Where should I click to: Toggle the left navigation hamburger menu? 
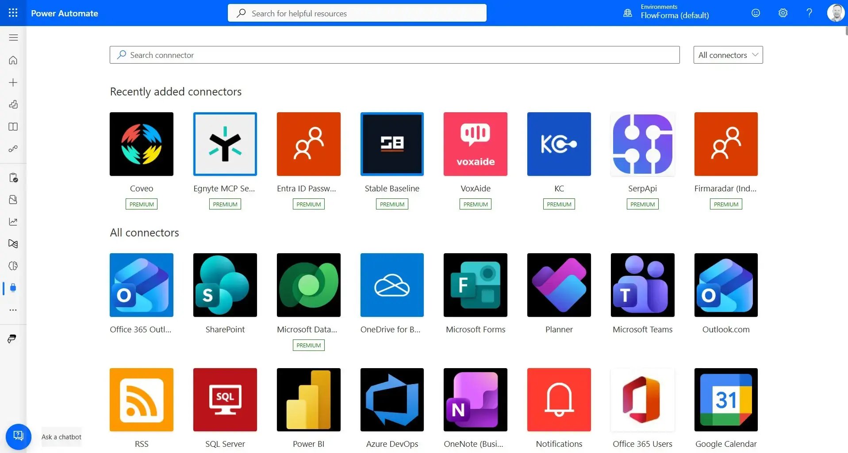(x=13, y=38)
